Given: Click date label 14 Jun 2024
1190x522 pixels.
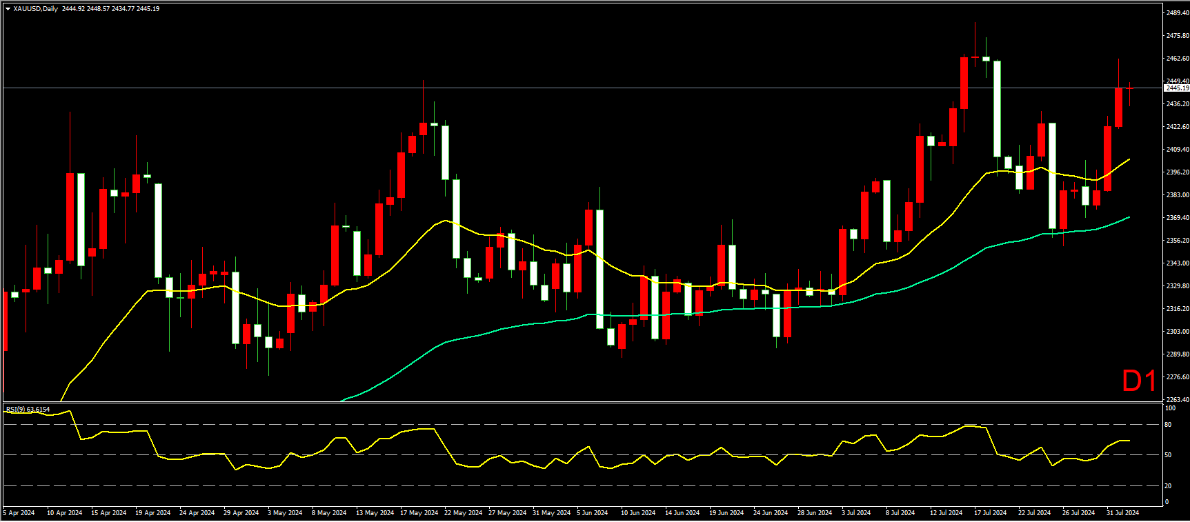Looking at the screenshot, I should coord(682,513).
